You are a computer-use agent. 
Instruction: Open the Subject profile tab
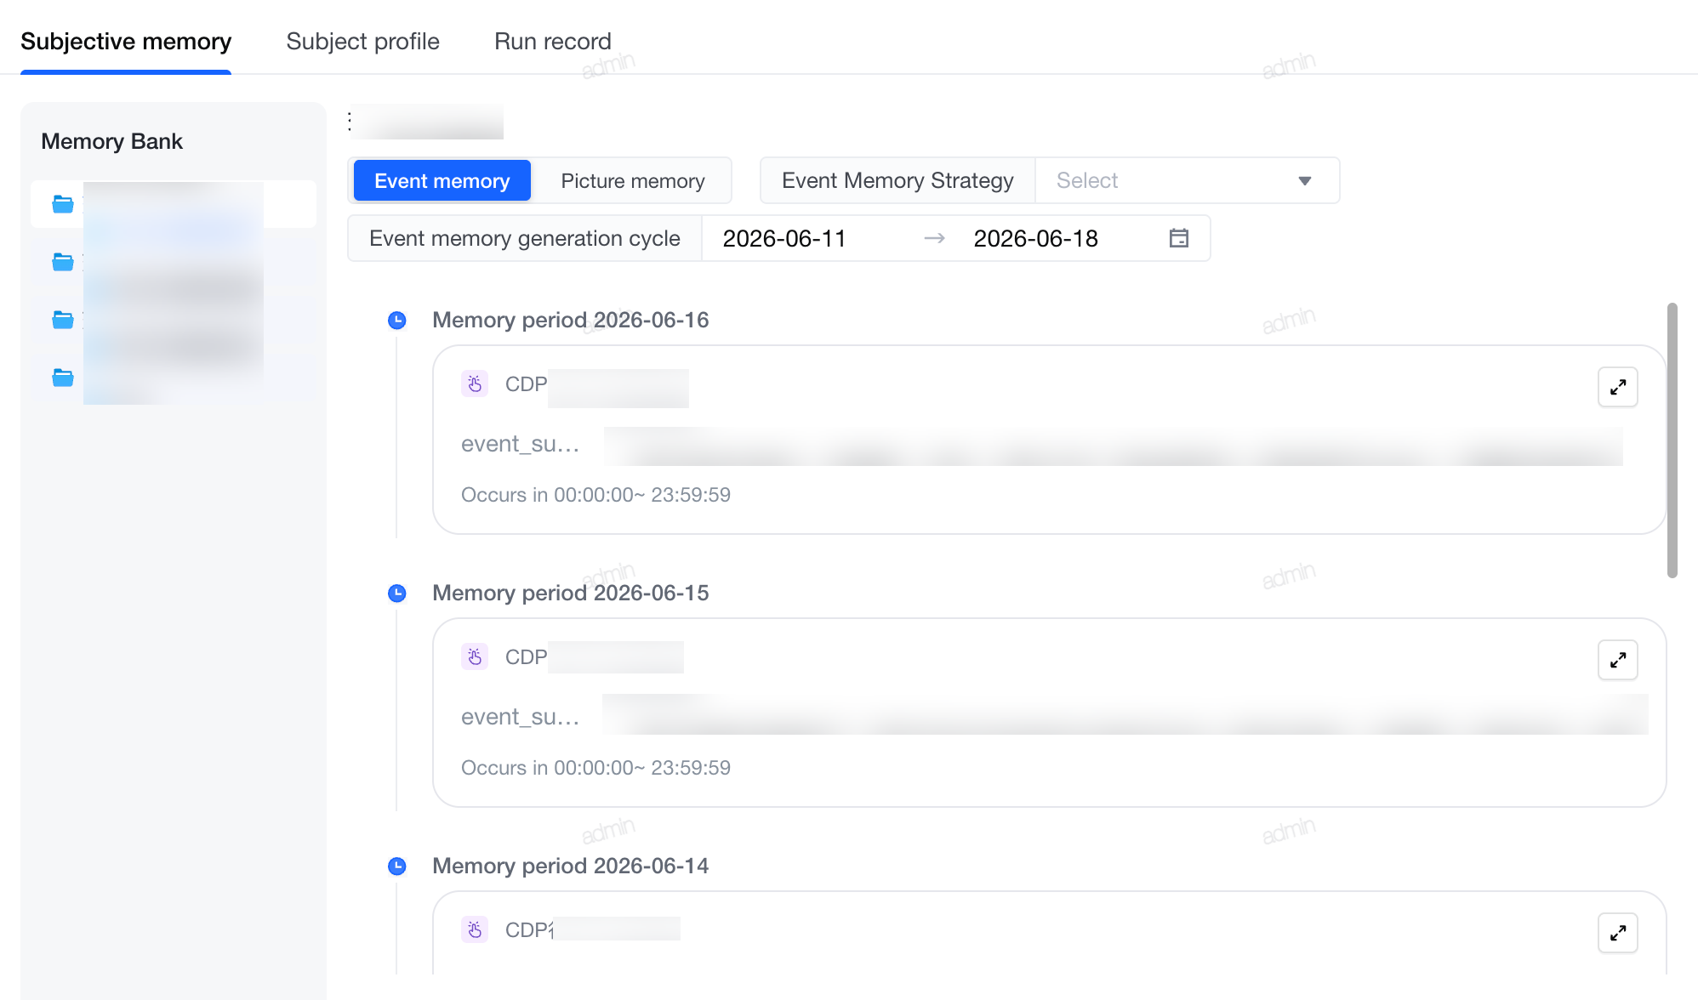point(362,41)
